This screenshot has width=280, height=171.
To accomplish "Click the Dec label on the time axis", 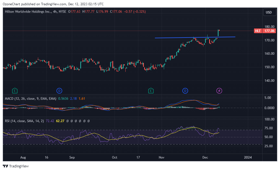I will (x=205, y=157).
